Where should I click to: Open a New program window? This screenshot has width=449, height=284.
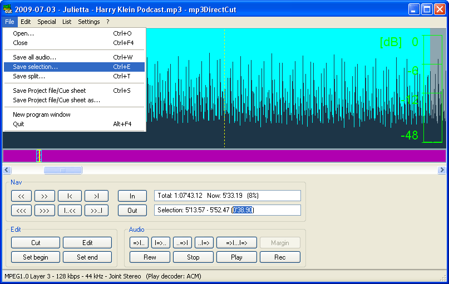click(74, 114)
